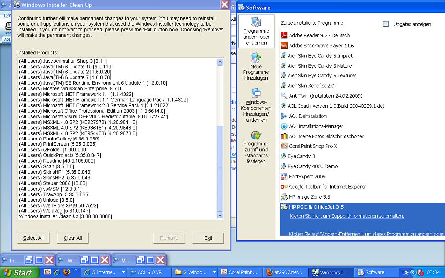Open 'Windows-Komponenten hinzufügen/entfernen' icon

tap(256, 93)
